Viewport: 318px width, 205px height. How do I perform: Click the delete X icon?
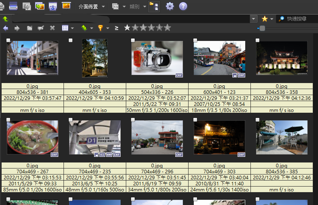coord(52,28)
